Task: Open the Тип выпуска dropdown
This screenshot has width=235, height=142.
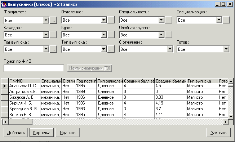Action: (x=104, y=49)
